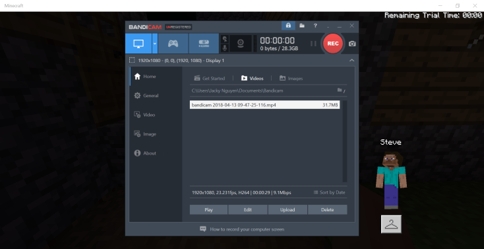Play the selected video

click(208, 210)
